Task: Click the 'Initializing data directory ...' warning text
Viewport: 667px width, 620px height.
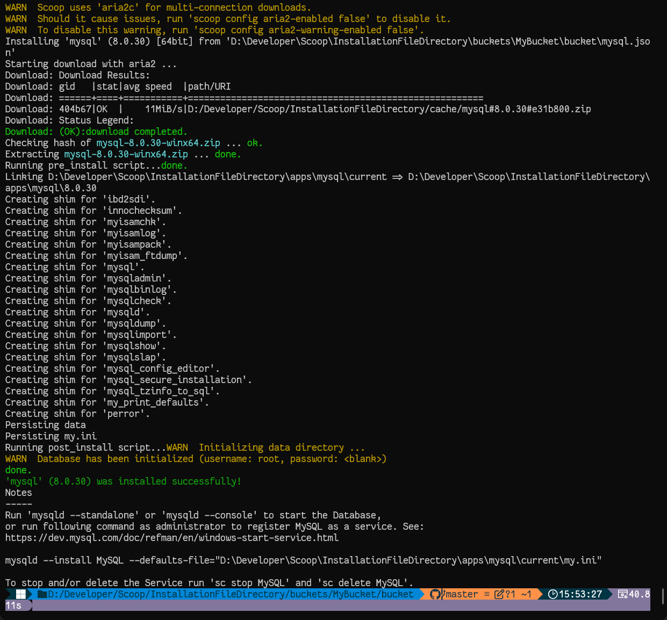Action: tap(282, 447)
